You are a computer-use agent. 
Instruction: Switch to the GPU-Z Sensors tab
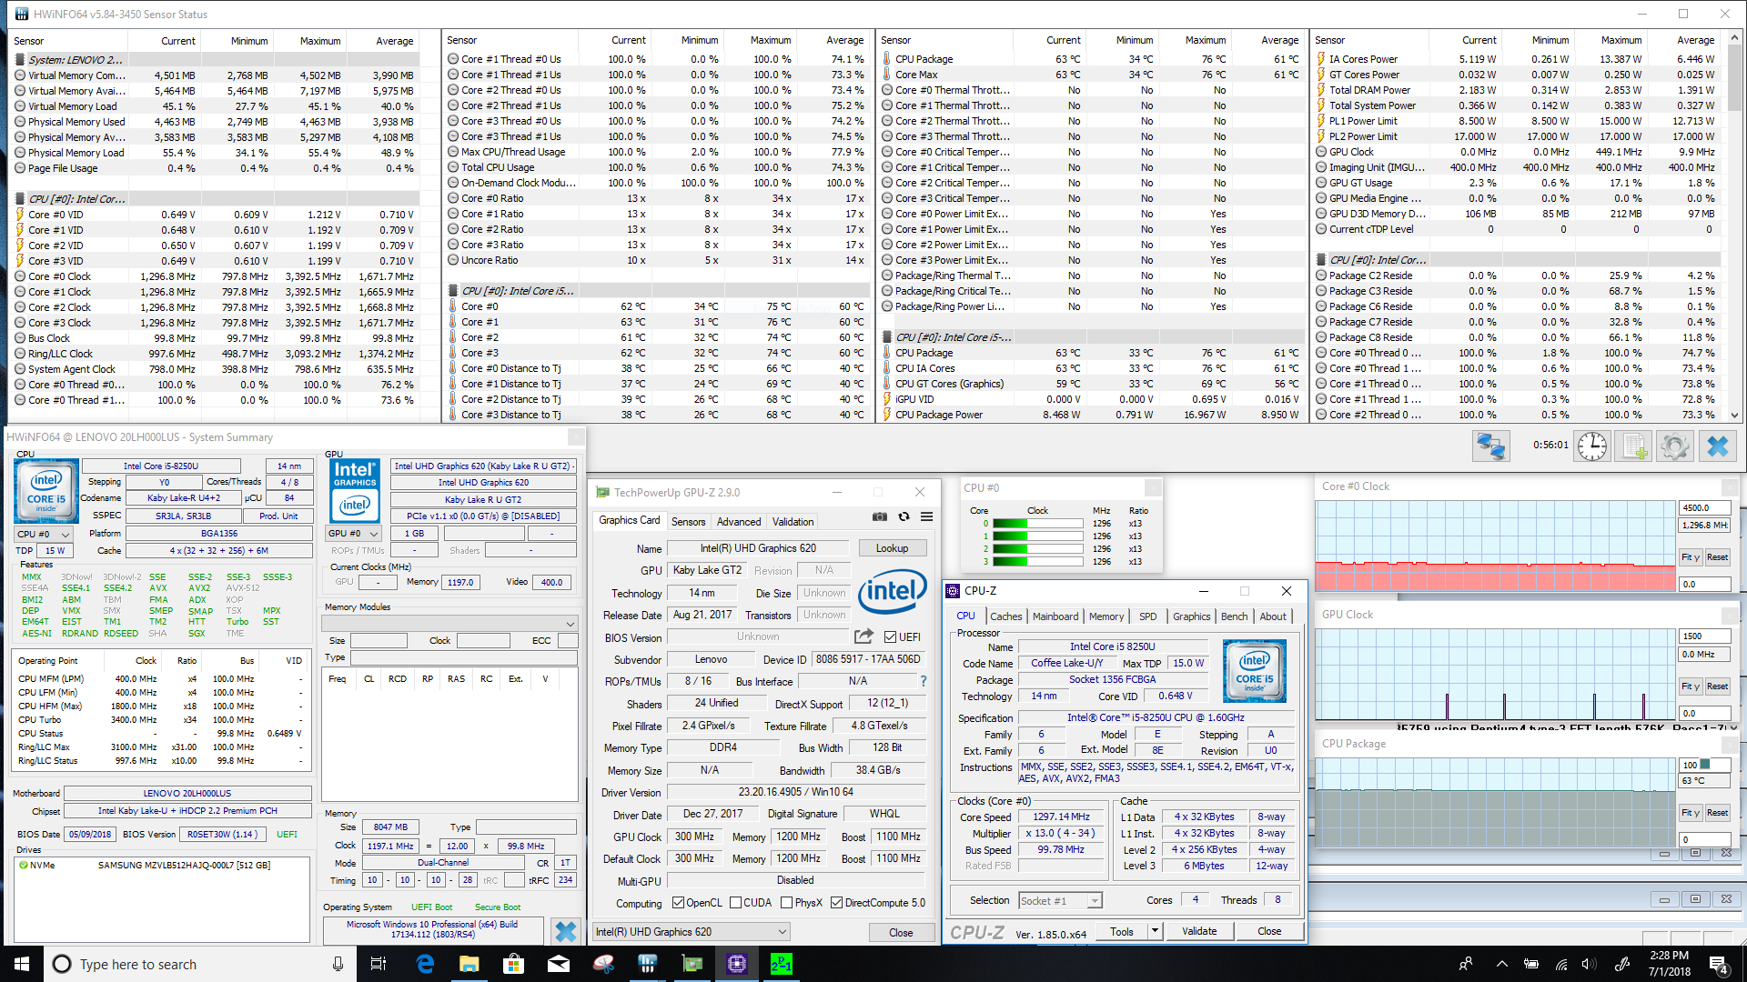(688, 522)
